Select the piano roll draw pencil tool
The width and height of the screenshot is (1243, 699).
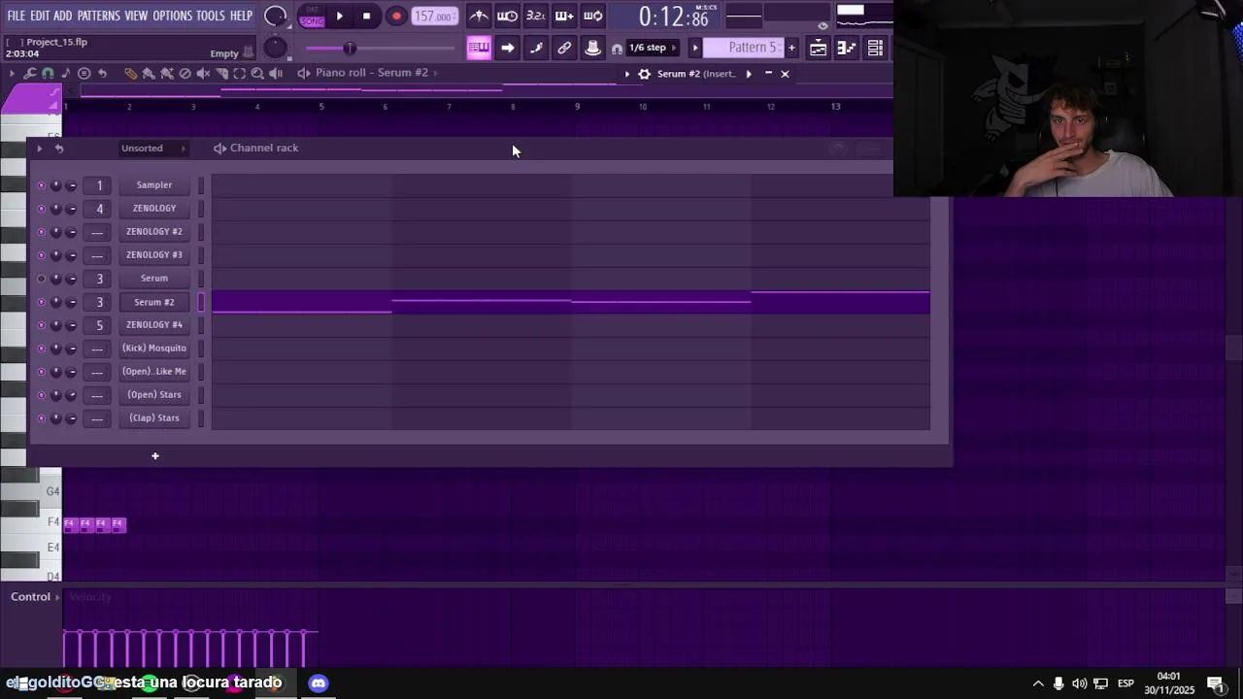click(x=130, y=73)
